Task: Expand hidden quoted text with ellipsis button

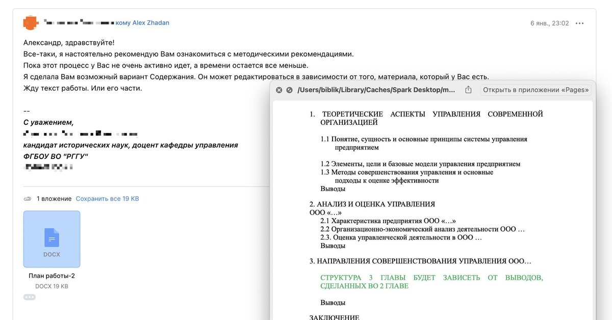Action: [30, 297]
